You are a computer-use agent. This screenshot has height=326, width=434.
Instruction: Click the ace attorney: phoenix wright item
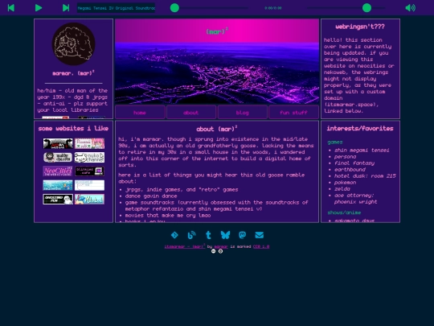pos(356,199)
